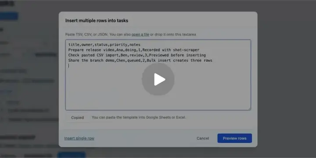Place cursor in the CSV header line
316x158 pixels.
pos(104,45)
